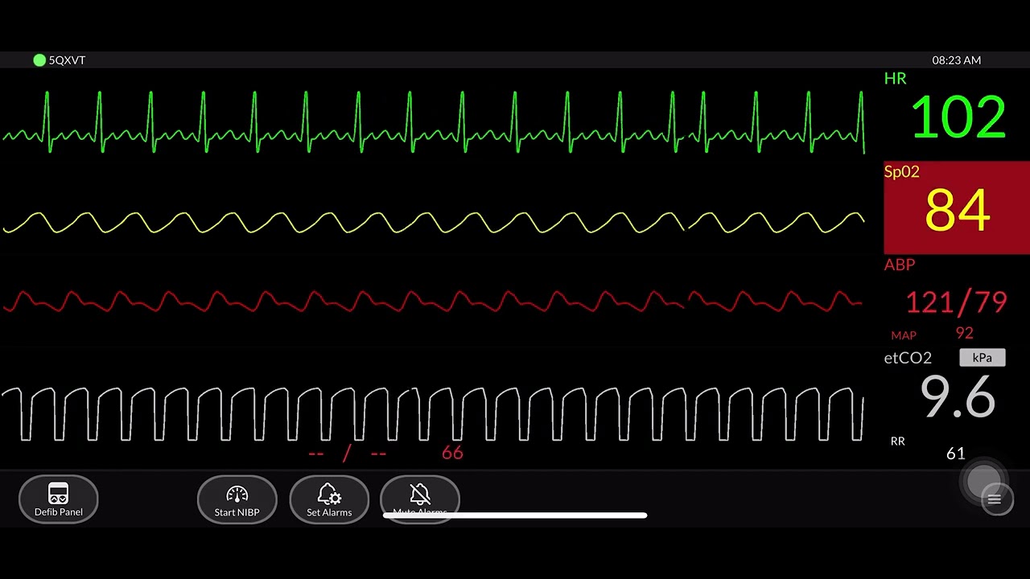
Task: Mute Alarms with the bell button
Action: point(419,499)
